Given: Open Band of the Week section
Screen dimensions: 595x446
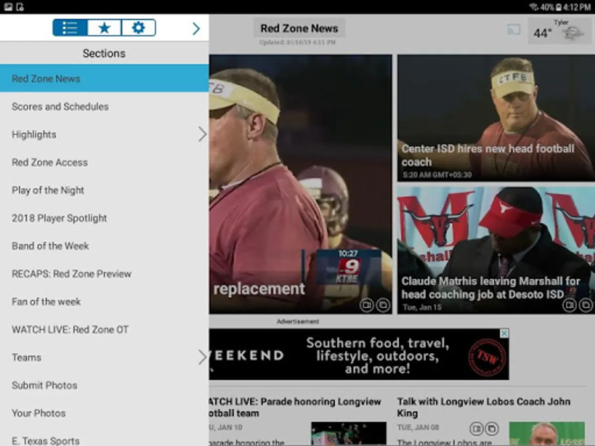Looking at the screenshot, I should pyautogui.click(x=104, y=246).
